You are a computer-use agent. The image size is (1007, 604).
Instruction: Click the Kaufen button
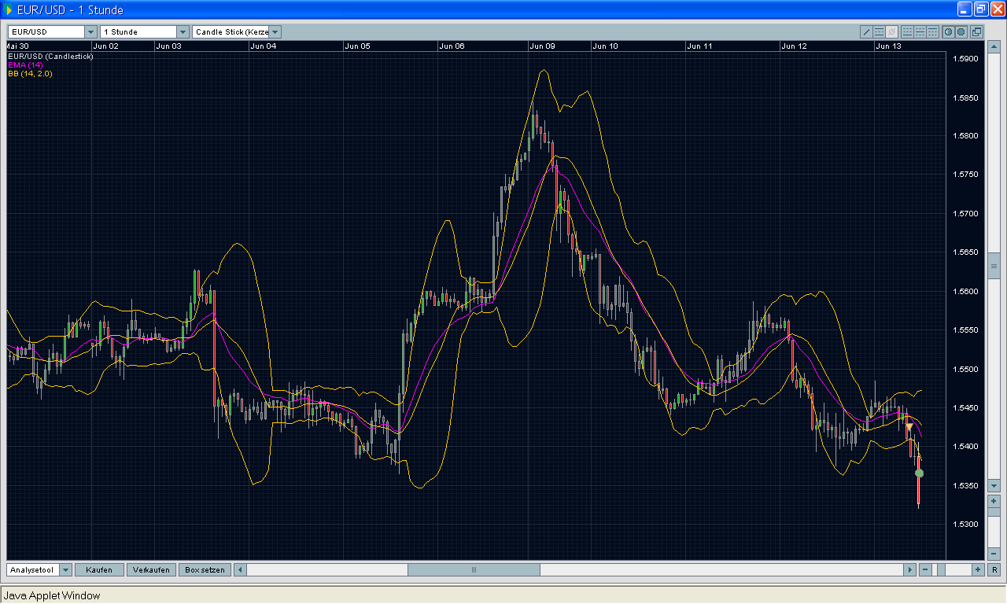pos(99,569)
